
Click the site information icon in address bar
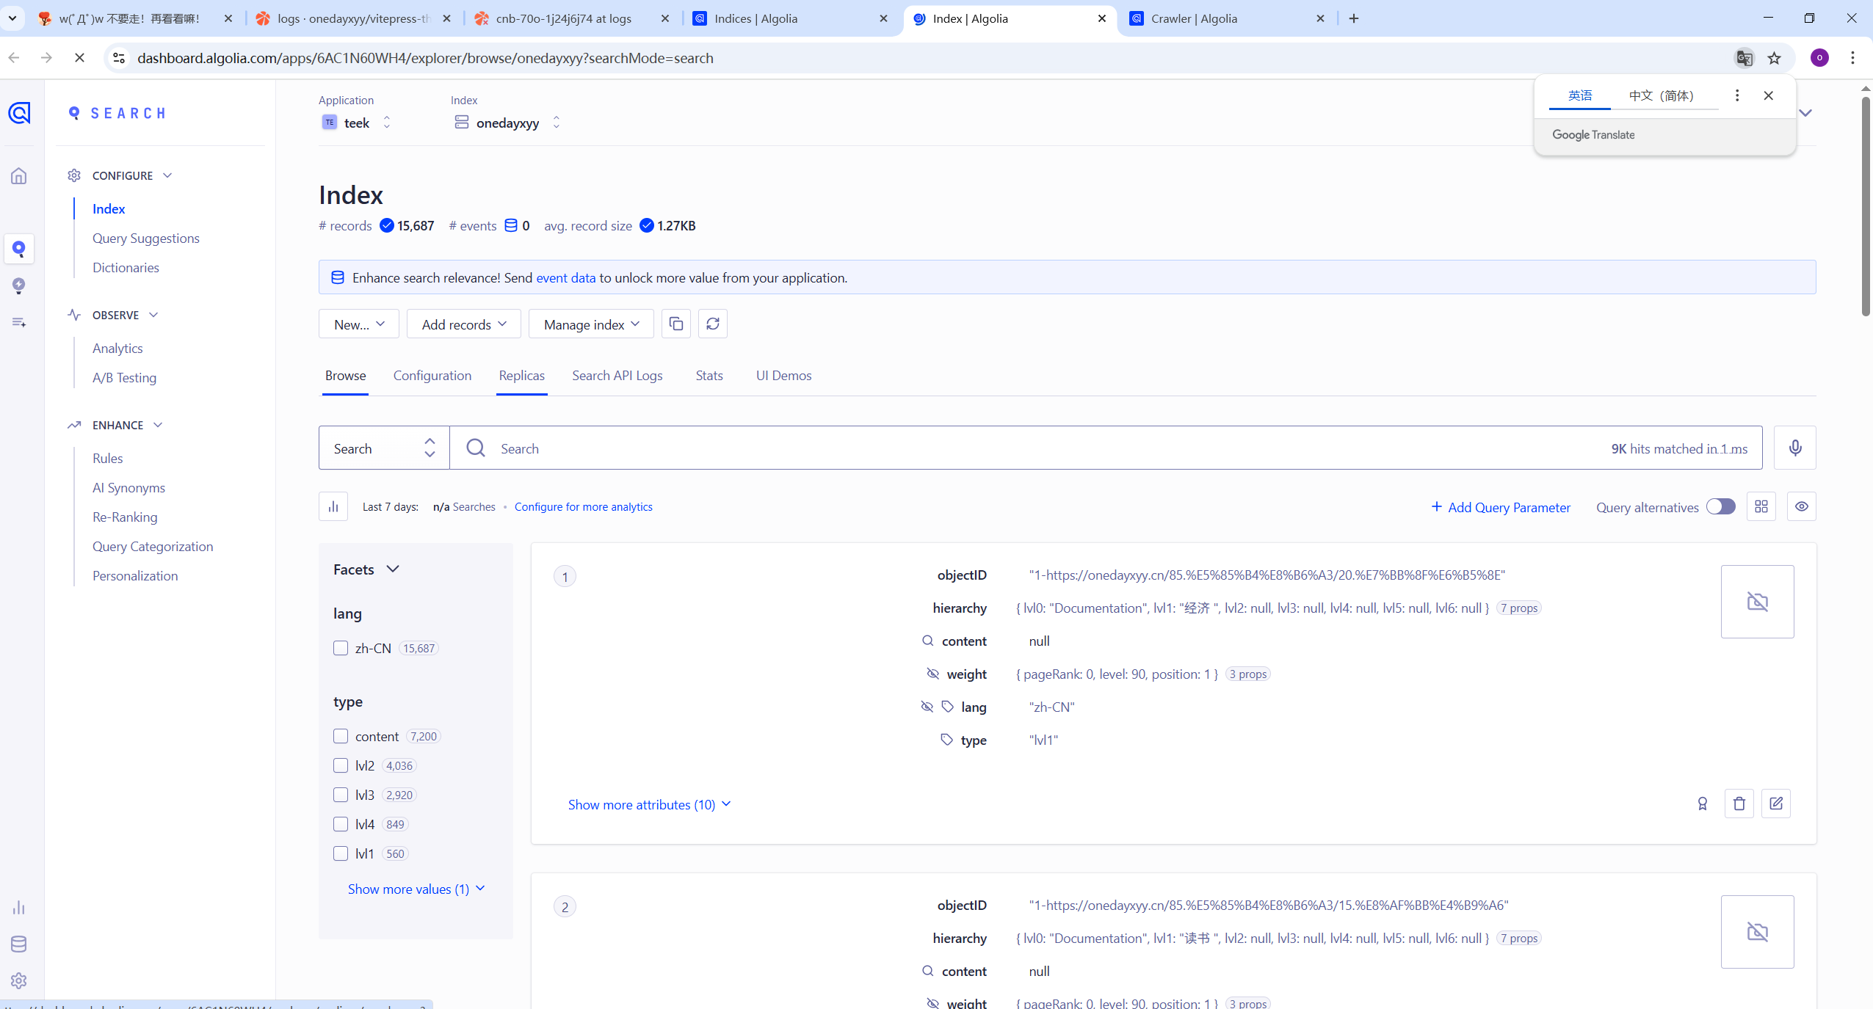(x=119, y=58)
